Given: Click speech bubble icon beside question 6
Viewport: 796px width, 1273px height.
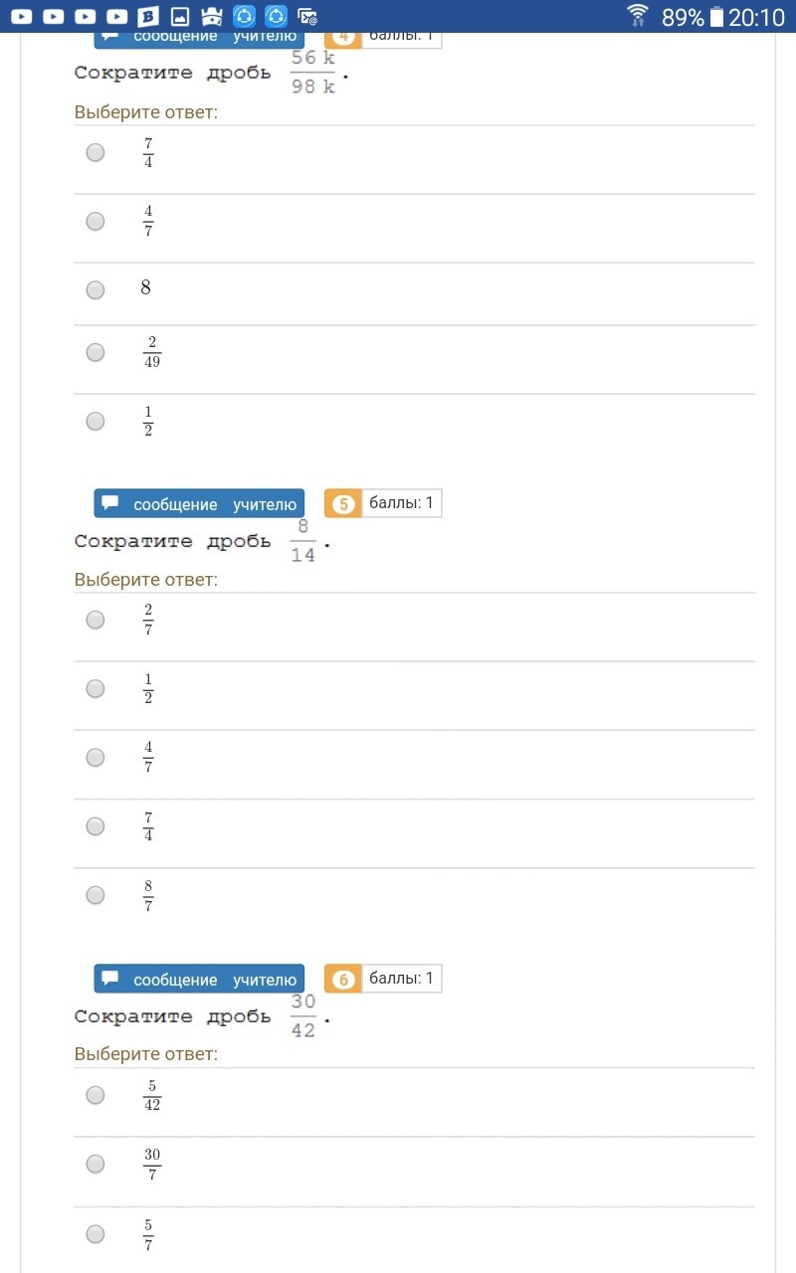Looking at the screenshot, I should click(110, 979).
